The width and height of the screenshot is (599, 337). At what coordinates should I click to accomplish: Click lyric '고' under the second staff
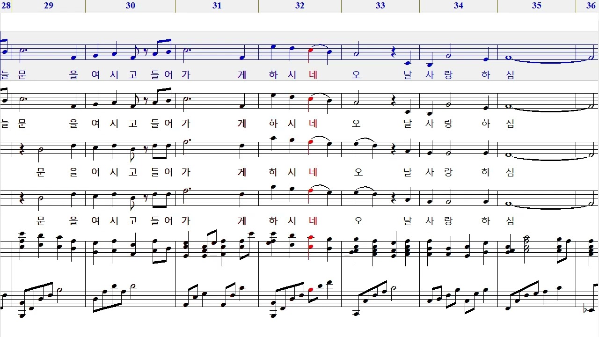click(133, 124)
